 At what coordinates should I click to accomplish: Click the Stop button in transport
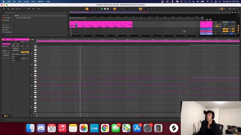105,9
